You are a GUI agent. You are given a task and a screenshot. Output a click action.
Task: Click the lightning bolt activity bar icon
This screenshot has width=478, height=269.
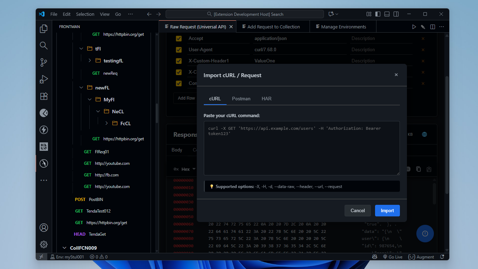pos(44,130)
